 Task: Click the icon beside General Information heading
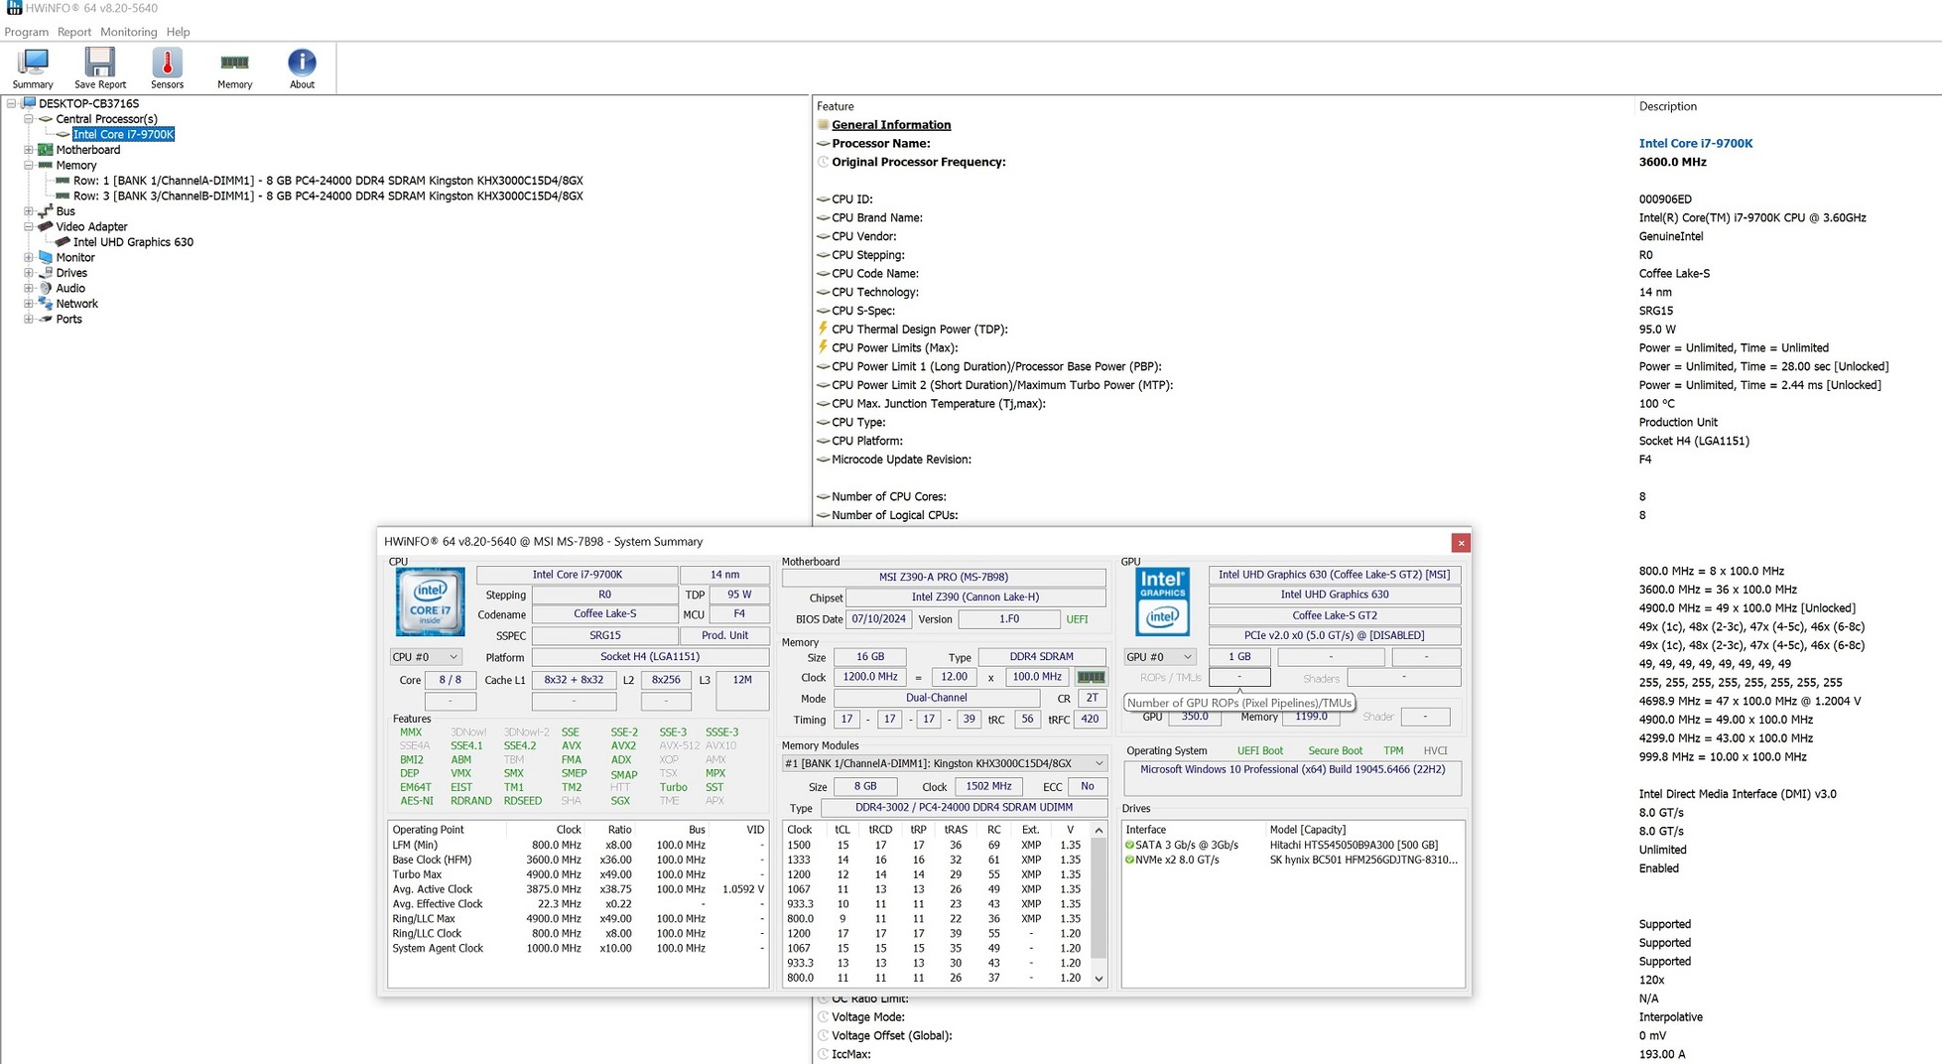click(x=823, y=125)
